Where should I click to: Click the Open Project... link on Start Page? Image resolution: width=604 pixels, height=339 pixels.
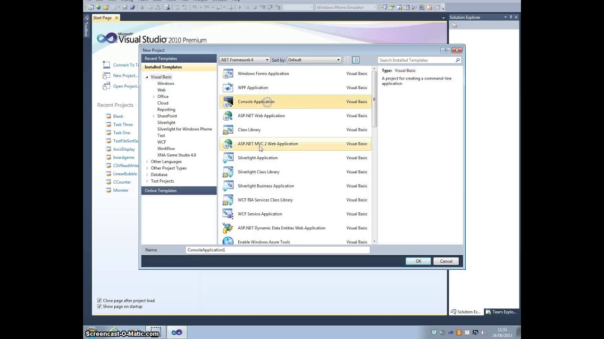(126, 86)
